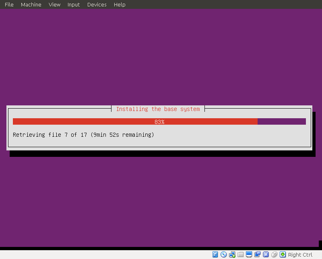Image resolution: width=322 pixels, height=259 pixels.
Task: Toggle the mouse integration icon
Action: pyautogui.click(x=275, y=255)
